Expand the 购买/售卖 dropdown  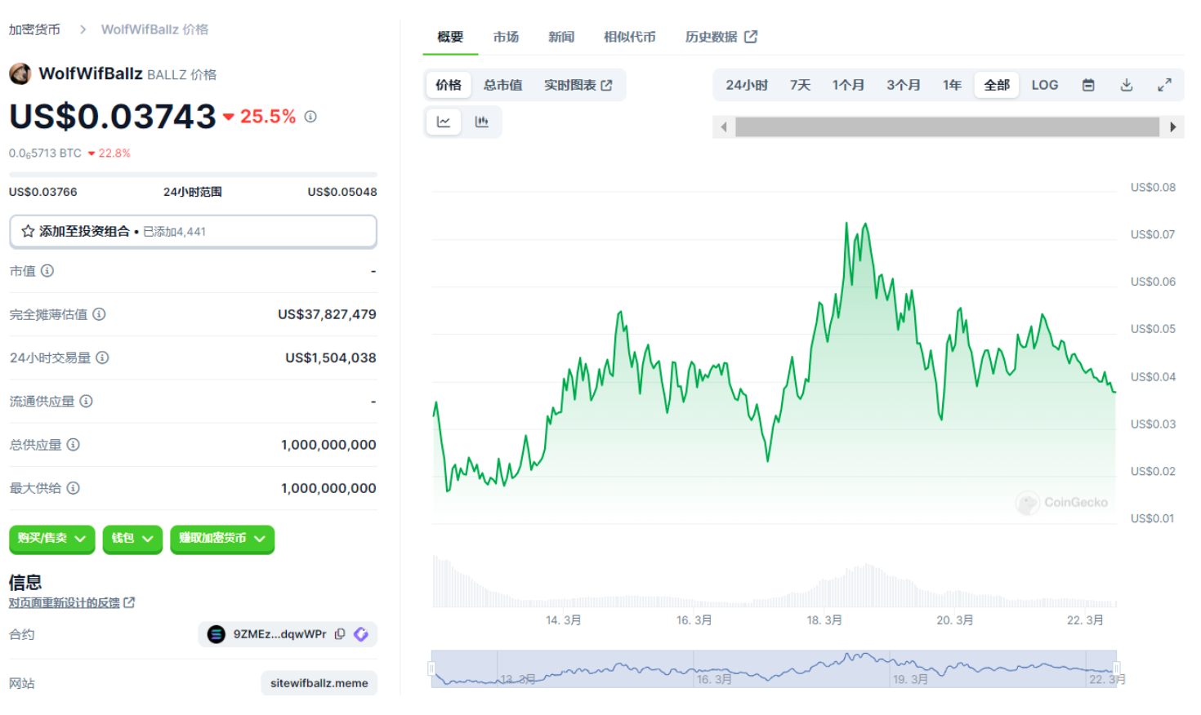click(51, 539)
